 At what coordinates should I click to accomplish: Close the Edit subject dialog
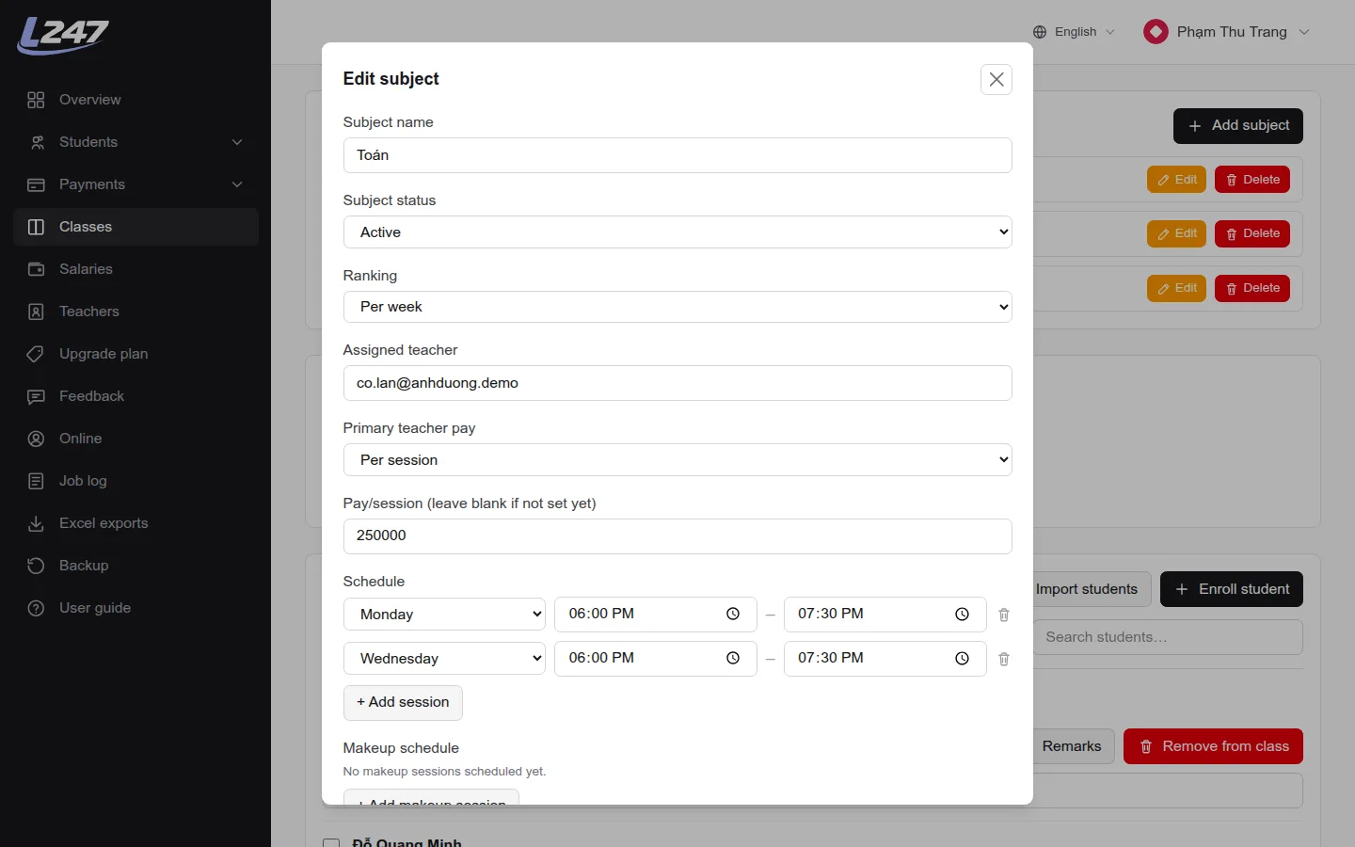pos(996,79)
